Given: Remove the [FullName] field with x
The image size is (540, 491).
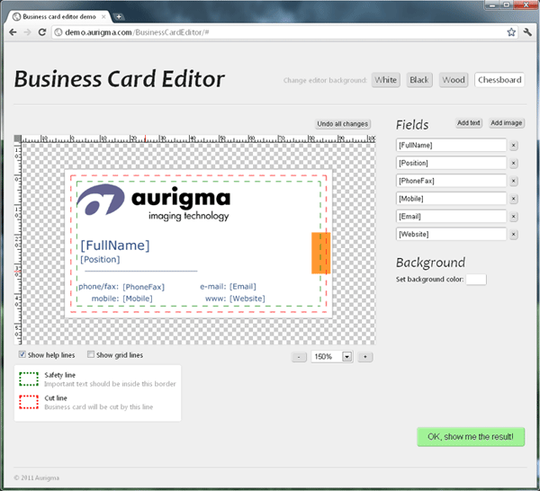Looking at the screenshot, I should (x=514, y=145).
